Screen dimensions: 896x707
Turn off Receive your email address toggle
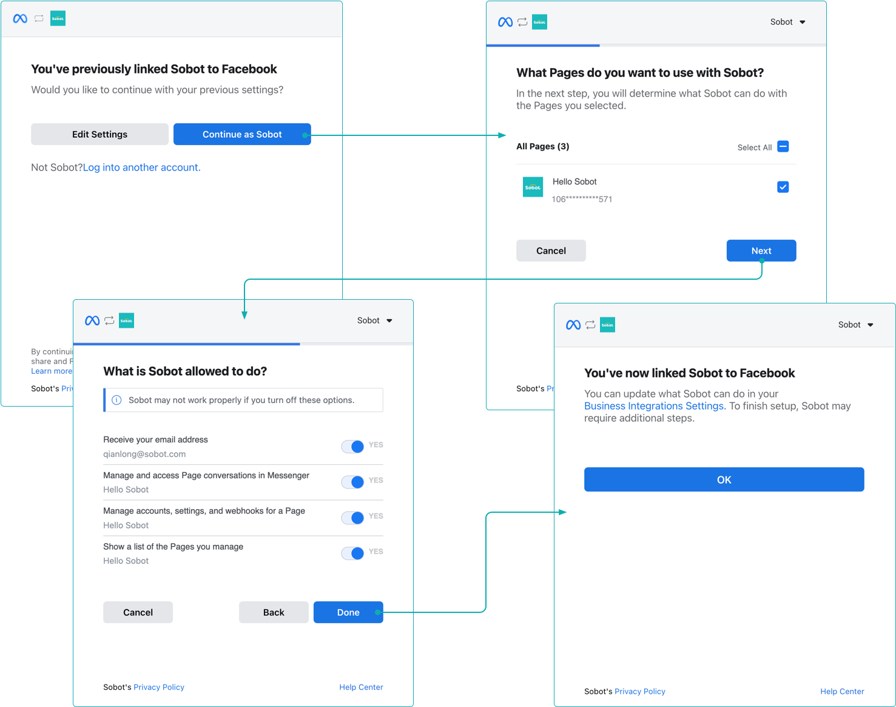(x=352, y=447)
